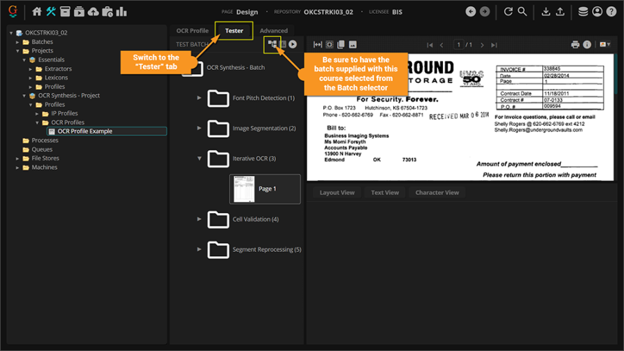
Task: Click the fit-to-selection zoom icon
Action: [329, 44]
